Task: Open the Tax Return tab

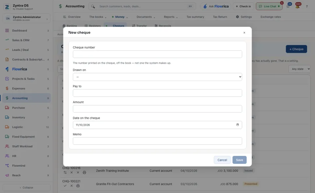Action: (220, 17)
